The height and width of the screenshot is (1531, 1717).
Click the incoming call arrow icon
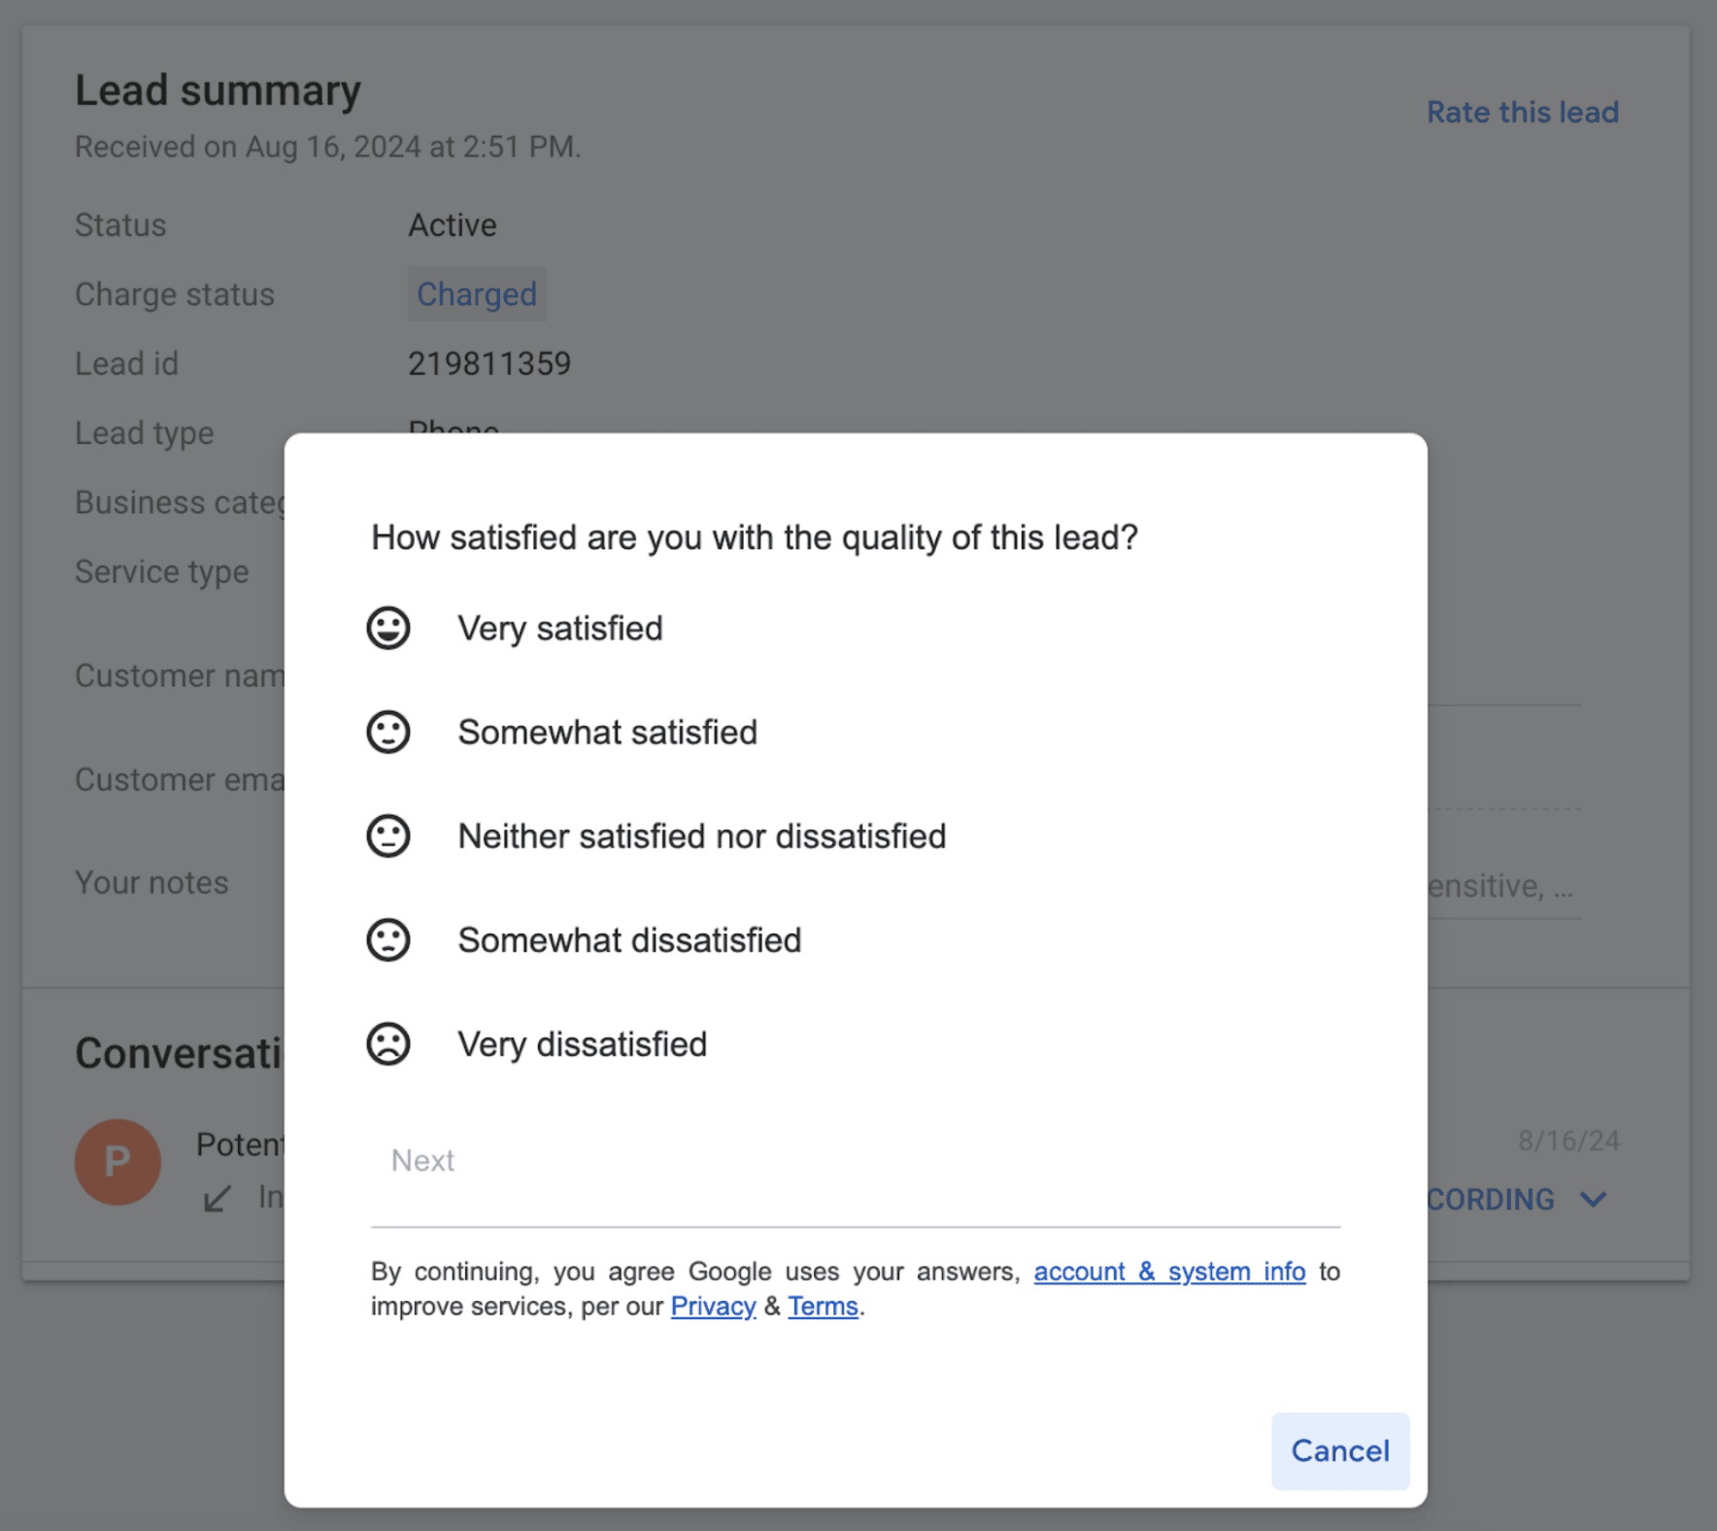tap(218, 1198)
